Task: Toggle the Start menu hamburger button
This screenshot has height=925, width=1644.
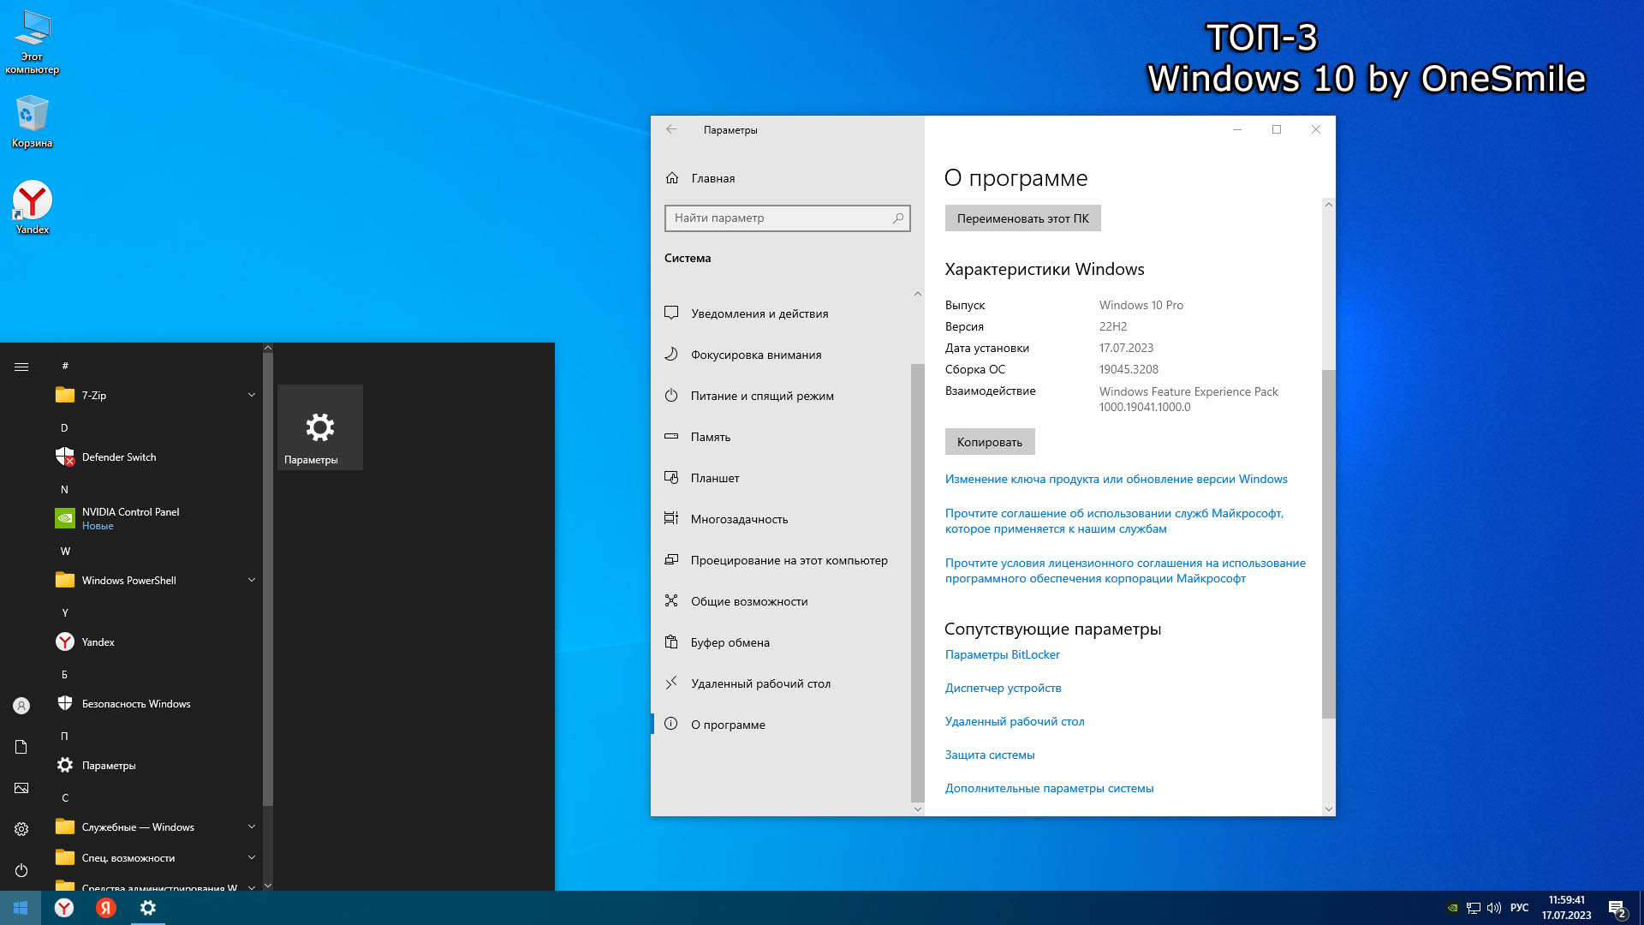Action: point(21,367)
